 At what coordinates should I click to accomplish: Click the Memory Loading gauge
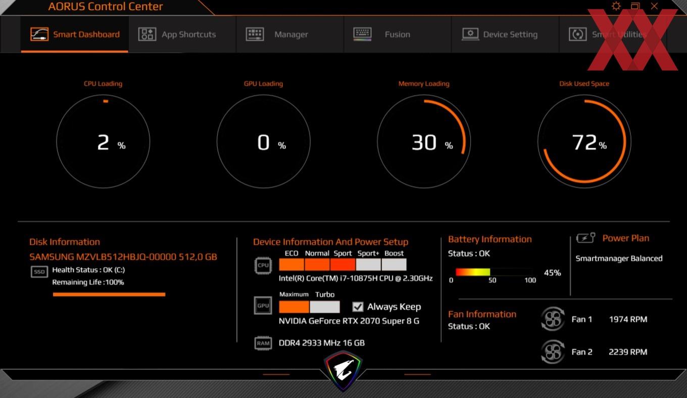pos(424,142)
